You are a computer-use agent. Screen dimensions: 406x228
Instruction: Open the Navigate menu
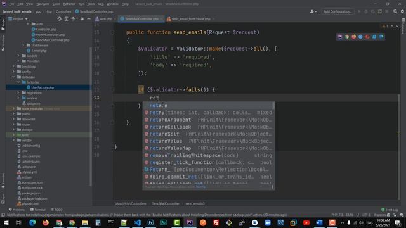coord(43,4)
